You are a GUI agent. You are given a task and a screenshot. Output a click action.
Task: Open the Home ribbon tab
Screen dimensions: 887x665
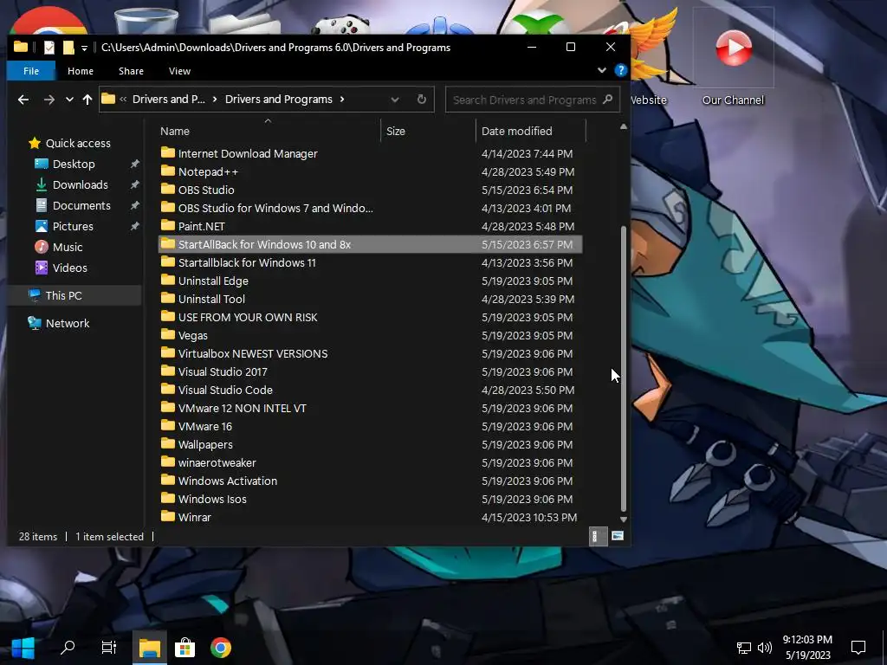(81, 71)
